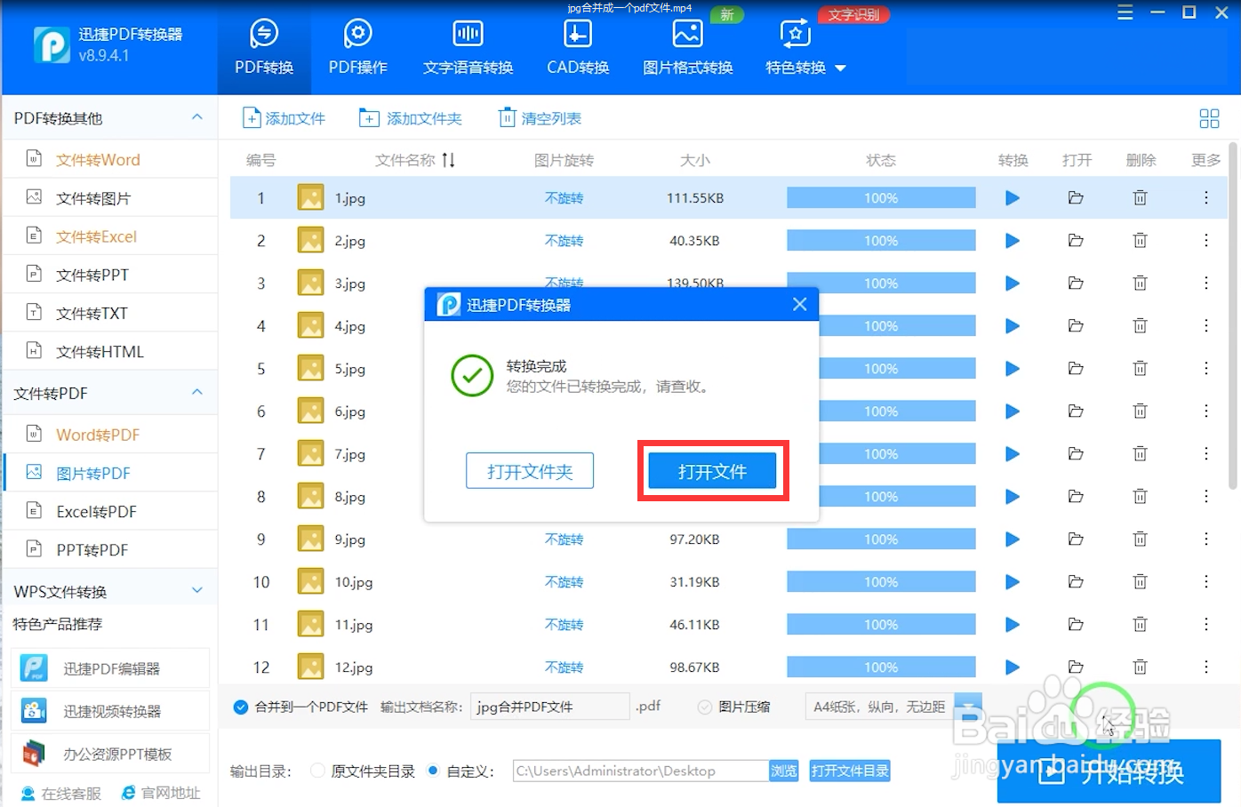The height and width of the screenshot is (807, 1241).
Task: Select 自定义 output directory radio
Action: 433,771
